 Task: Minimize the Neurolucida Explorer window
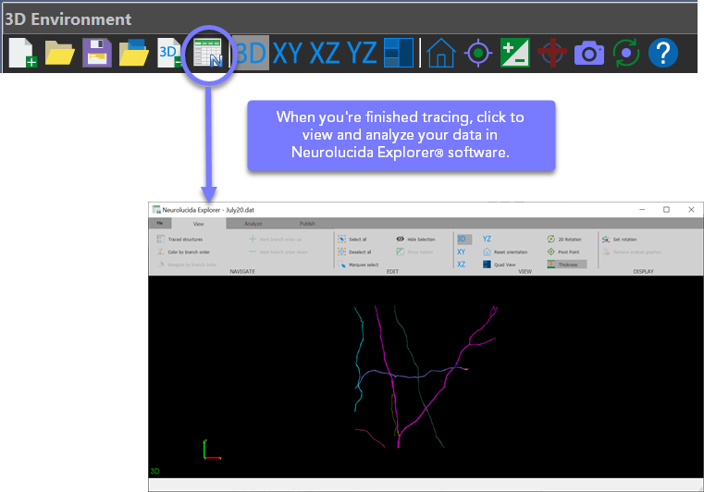(643, 210)
